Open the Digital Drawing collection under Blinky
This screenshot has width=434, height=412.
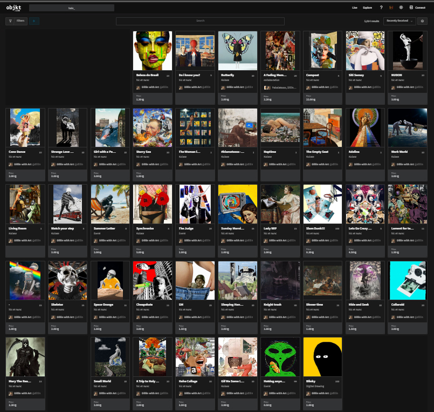(x=315, y=386)
